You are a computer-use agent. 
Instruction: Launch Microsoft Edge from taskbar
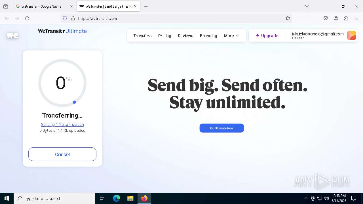pyautogui.click(x=117, y=198)
